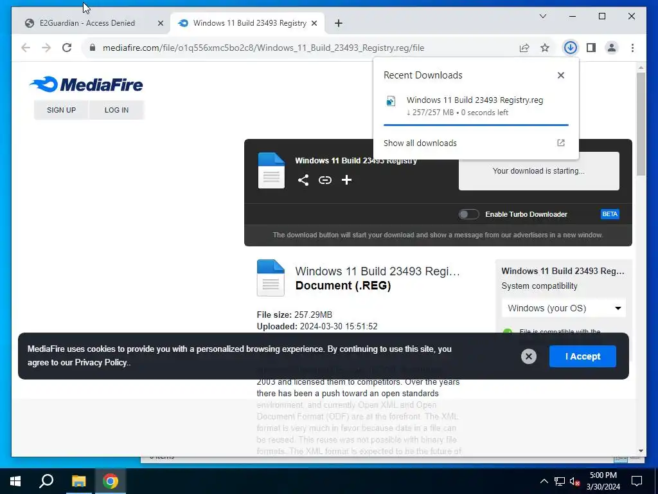Open a new browser tab
Image resolution: width=658 pixels, height=494 pixels.
(x=339, y=24)
